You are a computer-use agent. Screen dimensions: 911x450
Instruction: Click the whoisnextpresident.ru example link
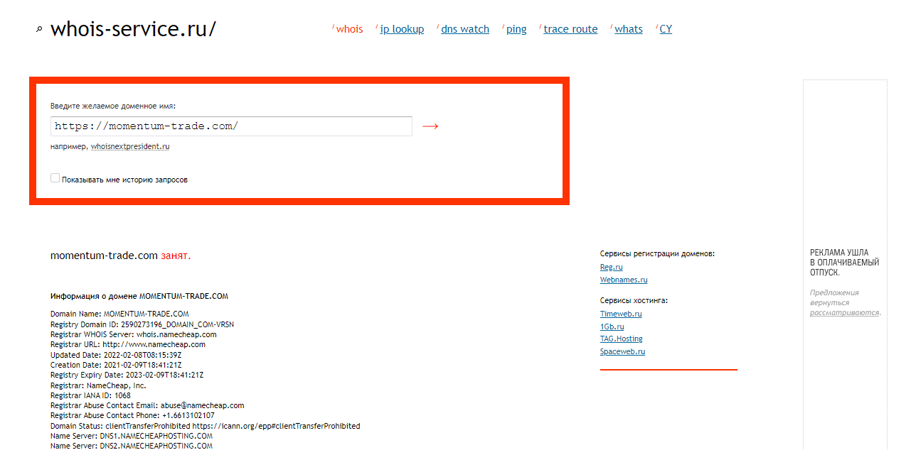click(130, 147)
